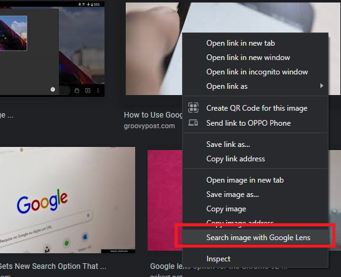The image size is (341, 277).
Task: Select Copy image
Action: 255,209
